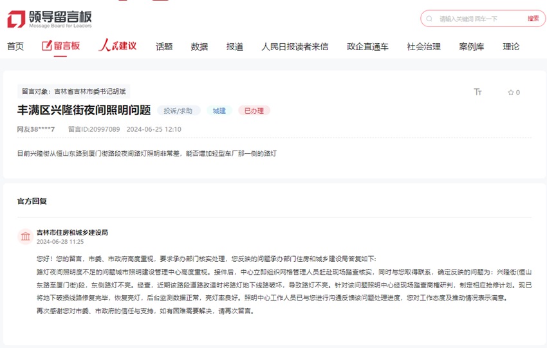This screenshot has height=348, width=547.
Task: Select the 理论 navigation tab
Action: (511, 46)
